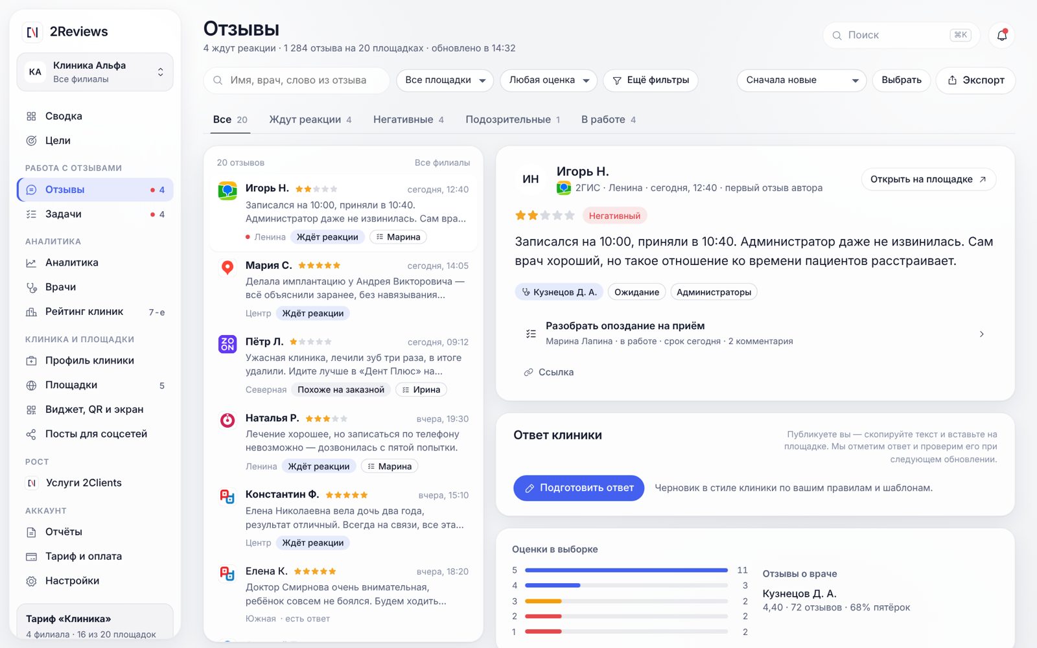Screen dimensions: 1037x648
Task: Open Тариф и оплата card icon
Action: point(31,557)
